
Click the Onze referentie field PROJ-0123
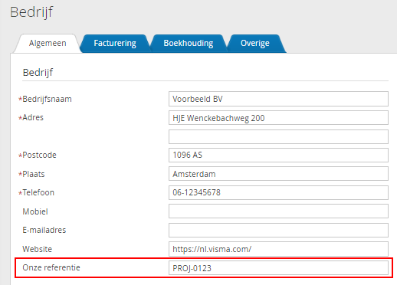tap(278, 268)
